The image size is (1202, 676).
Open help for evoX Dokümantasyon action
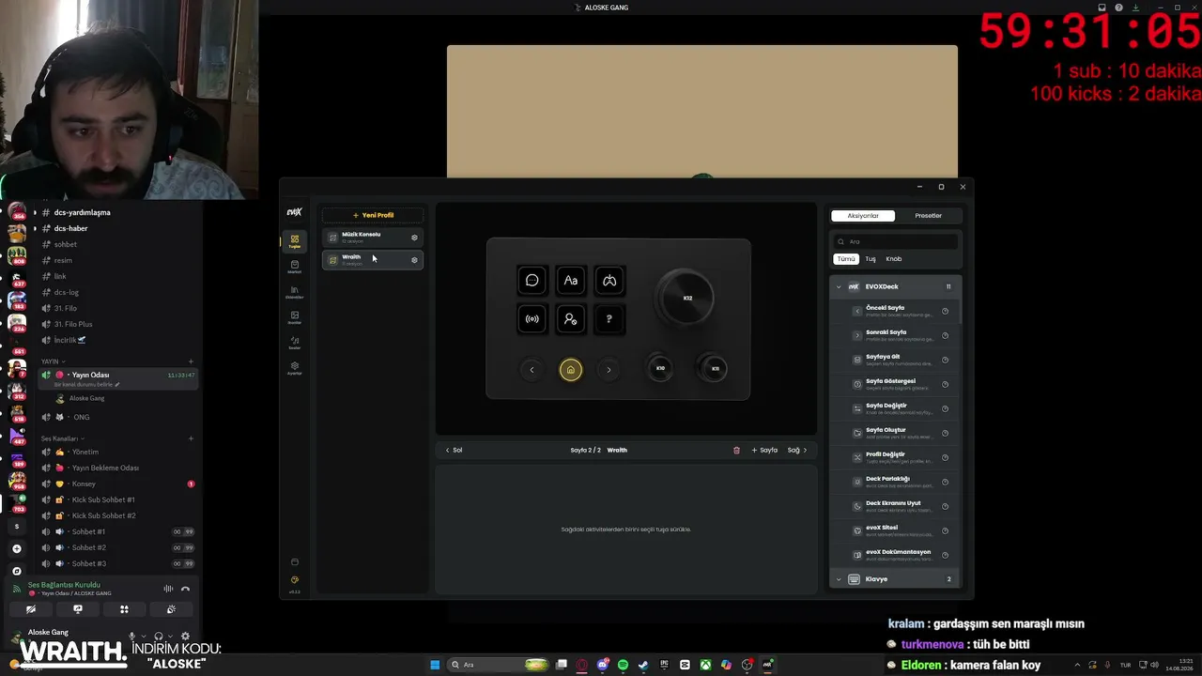pyautogui.click(x=945, y=555)
